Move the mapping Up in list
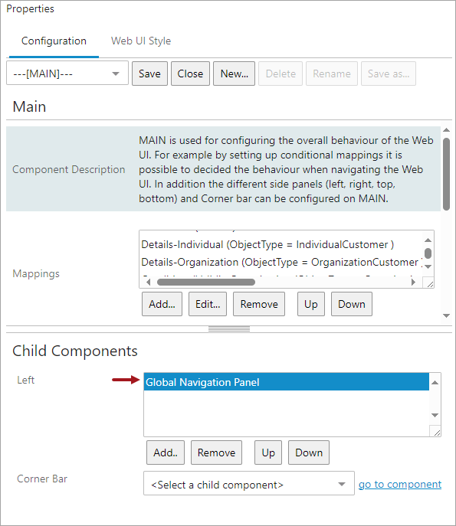The width and height of the screenshot is (456, 526). tap(311, 304)
